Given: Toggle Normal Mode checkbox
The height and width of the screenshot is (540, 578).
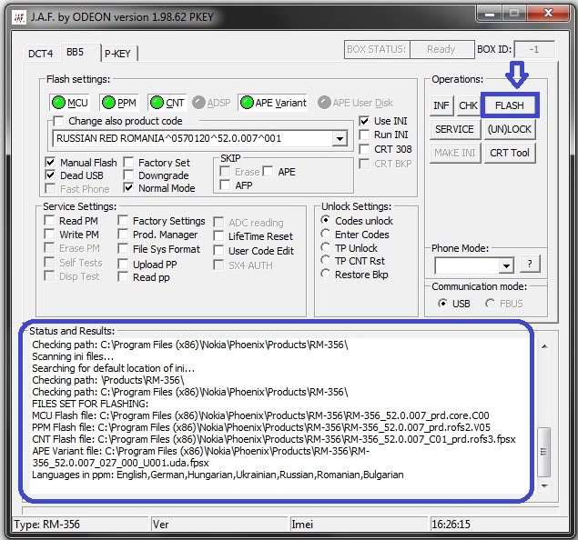Looking at the screenshot, I should (x=128, y=188).
